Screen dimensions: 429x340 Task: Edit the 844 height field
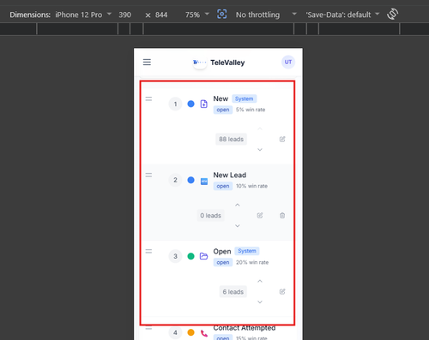point(161,15)
